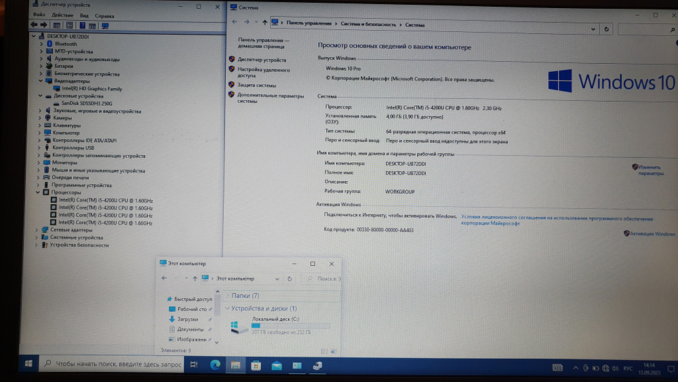Collapse the Процессоры node
This screenshot has height=382, width=678.
tap(38, 192)
